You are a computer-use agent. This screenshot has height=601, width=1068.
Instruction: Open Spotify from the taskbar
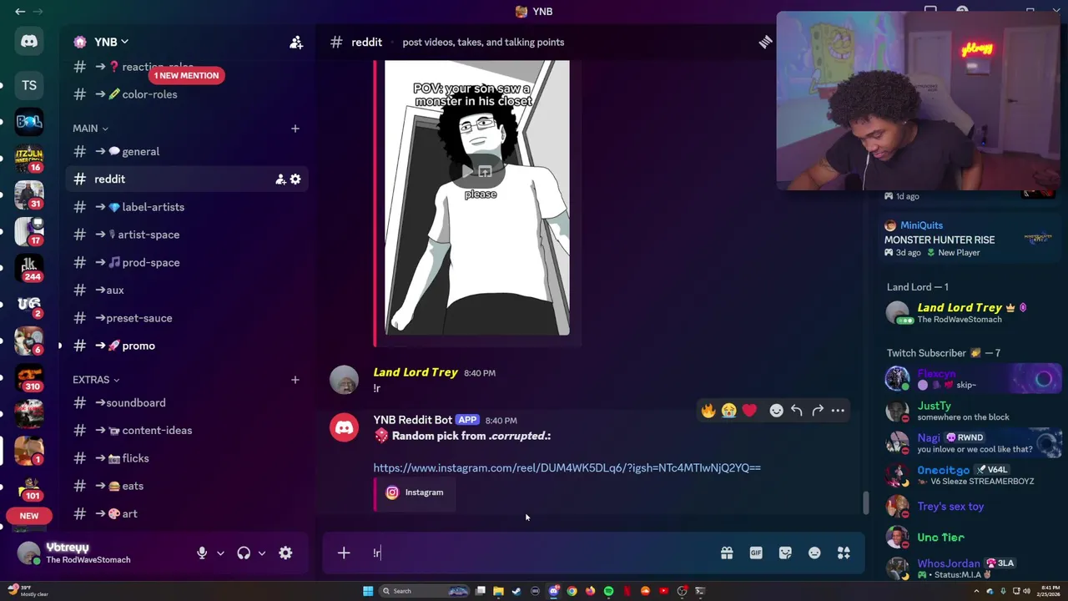tap(608, 591)
